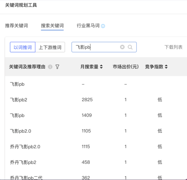Screen dimensions: 187x180
Task: Select the 上下游推词 mode button
Action: 50,47
